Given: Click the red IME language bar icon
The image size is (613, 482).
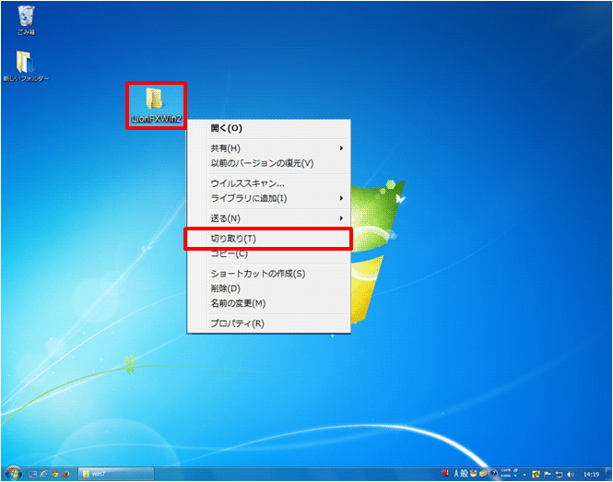Looking at the screenshot, I should (445, 474).
